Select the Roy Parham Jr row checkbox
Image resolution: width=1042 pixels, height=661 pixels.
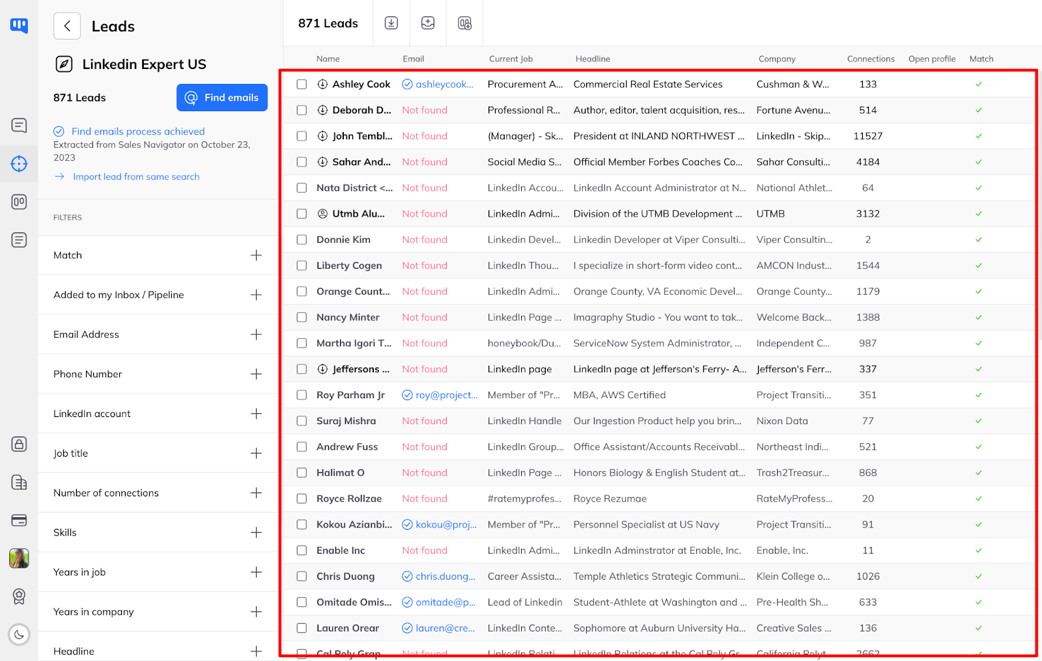302,395
